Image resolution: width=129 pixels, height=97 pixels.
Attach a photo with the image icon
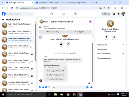coord(43,87)
